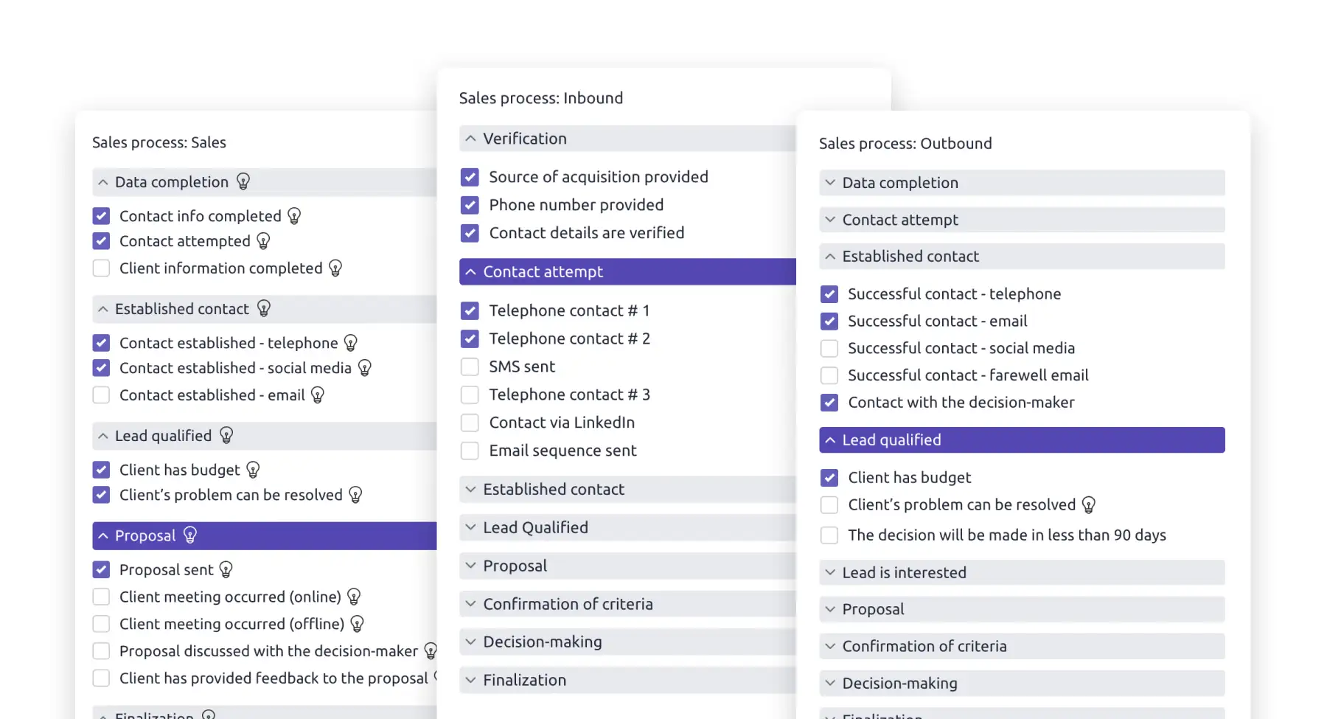Check Client information completed checkbox

pyautogui.click(x=101, y=268)
